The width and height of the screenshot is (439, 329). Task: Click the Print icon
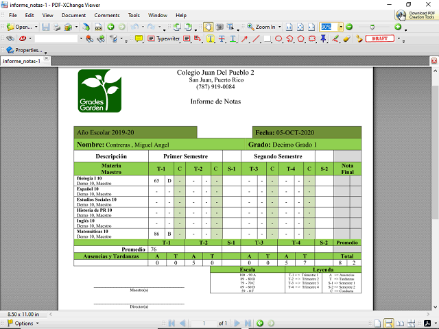pyautogui.click(x=56, y=27)
